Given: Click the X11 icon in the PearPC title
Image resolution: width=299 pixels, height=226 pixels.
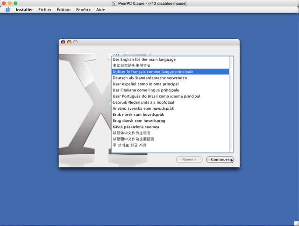Looking at the screenshot, I should (114, 3).
